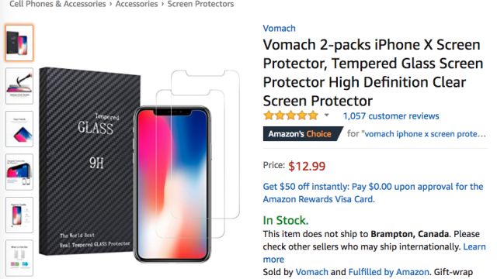Image resolution: width=497 pixels, height=279 pixels.
Task: Select the first product thumbnail with box and phone
Action: tap(19, 43)
